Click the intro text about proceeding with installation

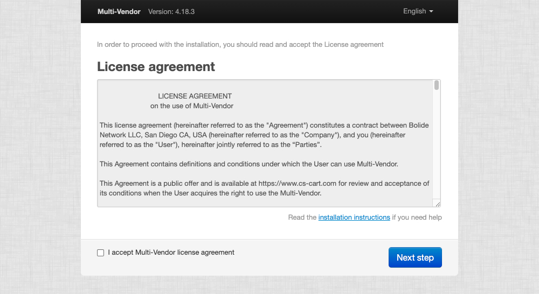tap(240, 45)
